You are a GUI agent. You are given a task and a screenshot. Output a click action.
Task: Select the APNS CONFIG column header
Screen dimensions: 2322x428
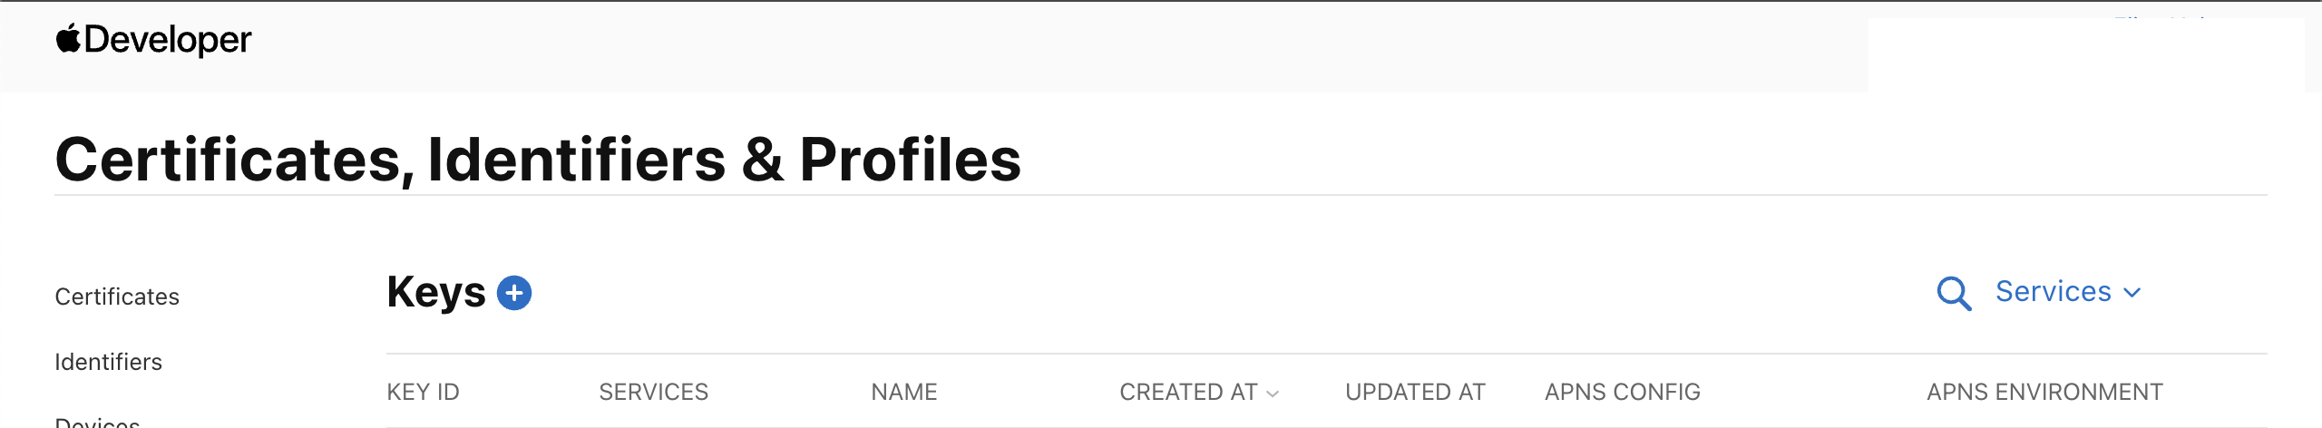1622,392
